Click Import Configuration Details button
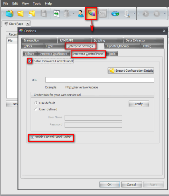169x196 pixels. coord(131,71)
